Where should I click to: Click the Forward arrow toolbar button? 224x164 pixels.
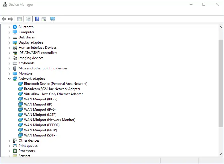click(11, 19)
